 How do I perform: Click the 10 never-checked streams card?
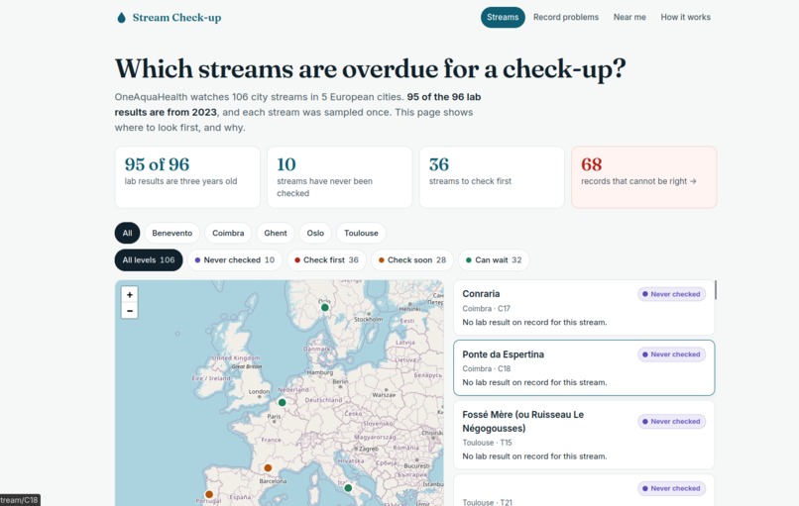click(x=339, y=177)
